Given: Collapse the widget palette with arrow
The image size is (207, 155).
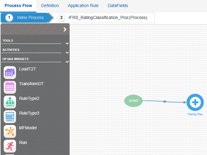Looking at the screenshot, I should tap(65, 29).
